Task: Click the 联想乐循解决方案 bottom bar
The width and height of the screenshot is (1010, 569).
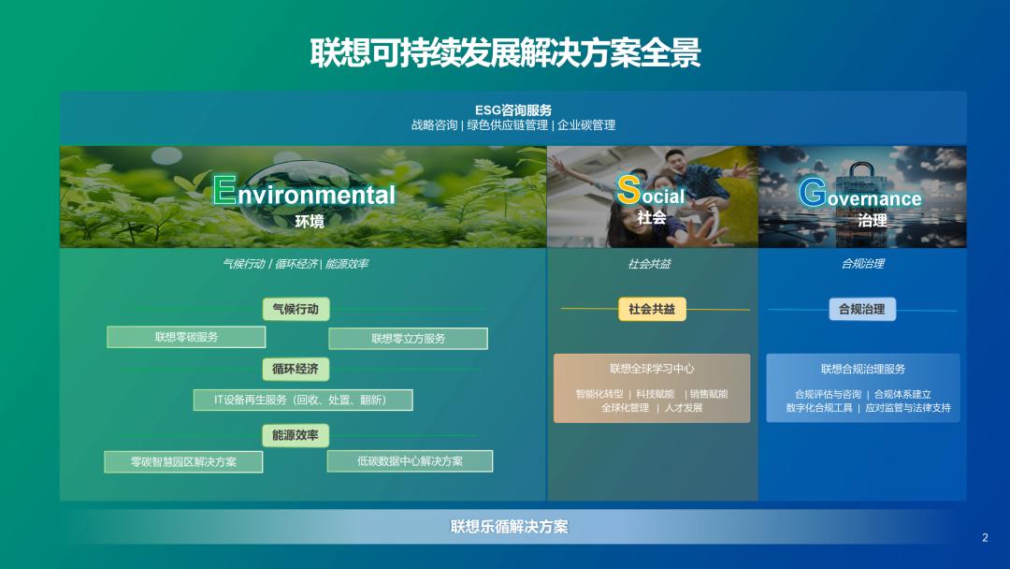Action: coord(510,527)
